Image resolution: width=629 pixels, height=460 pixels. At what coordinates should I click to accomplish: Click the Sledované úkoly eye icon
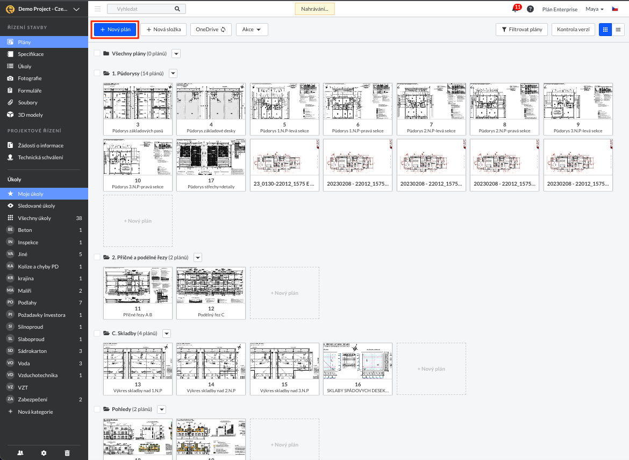coord(10,206)
